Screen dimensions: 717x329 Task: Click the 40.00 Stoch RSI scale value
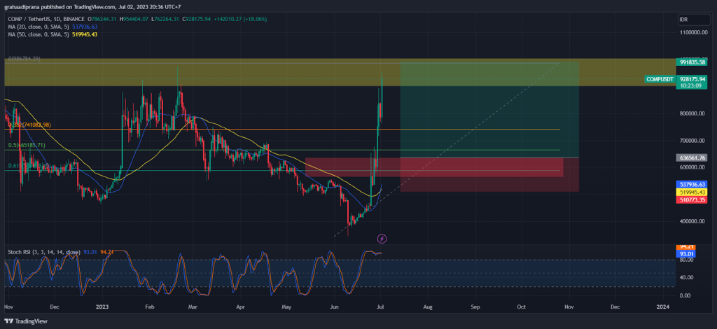tap(685, 277)
